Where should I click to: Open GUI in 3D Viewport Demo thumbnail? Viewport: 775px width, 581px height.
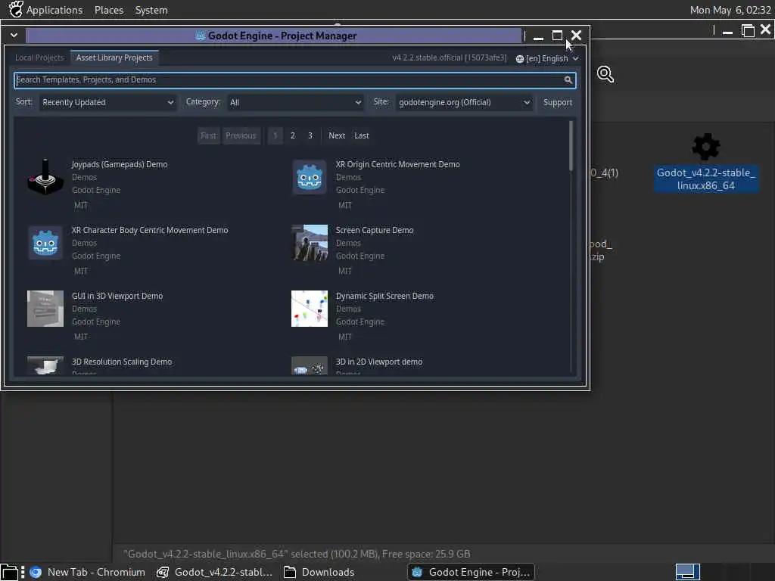(45, 309)
